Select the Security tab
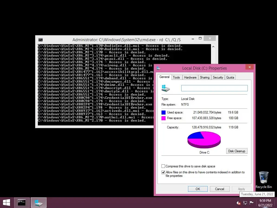 point(218,77)
